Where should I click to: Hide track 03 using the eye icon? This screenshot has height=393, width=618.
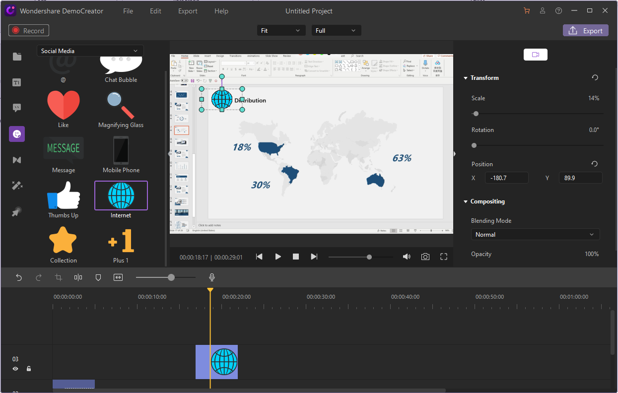[x=15, y=369]
